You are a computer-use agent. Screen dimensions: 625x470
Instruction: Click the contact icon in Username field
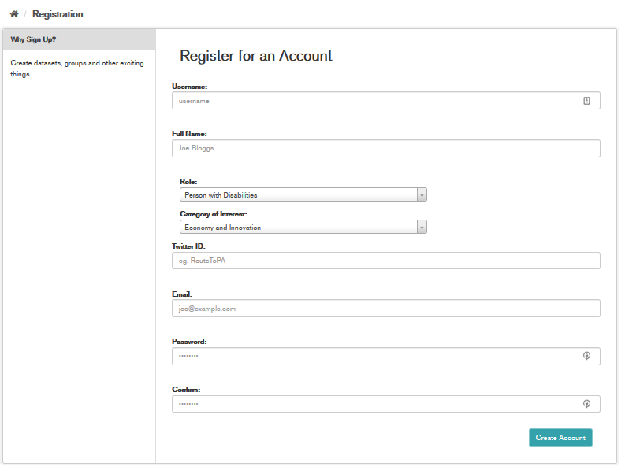[586, 101]
